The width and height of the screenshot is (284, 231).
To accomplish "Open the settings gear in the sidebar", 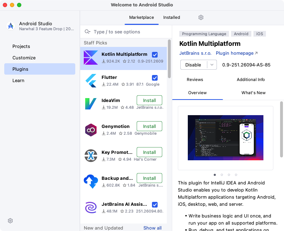I will click(10, 221).
